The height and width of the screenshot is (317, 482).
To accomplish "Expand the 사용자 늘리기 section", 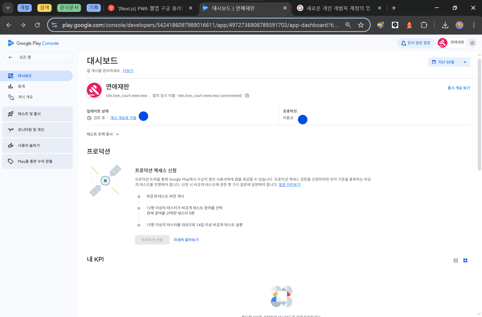I will (x=37, y=146).
